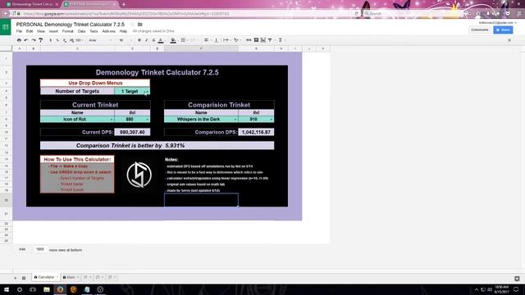Screen dimensions: 525x295
Task: Toggle strikethrough formatting
Action: (153, 40)
